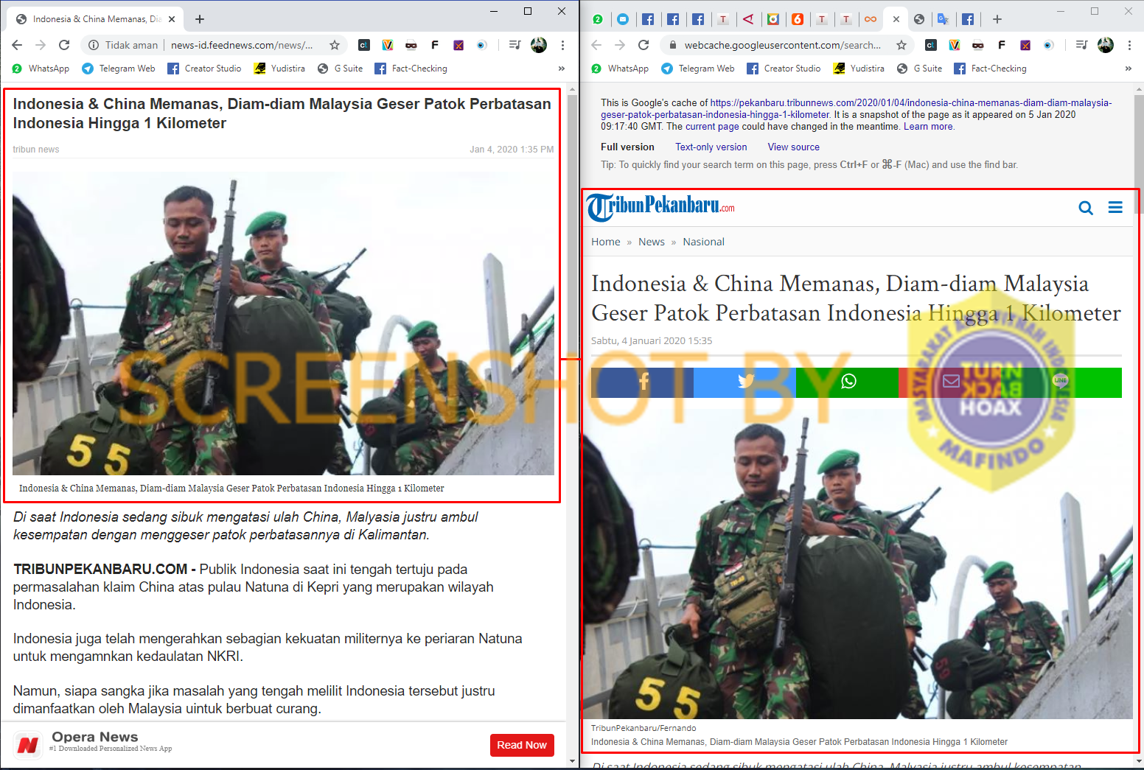Open Fact-Checking bookmark in the right window
This screenshot has height=770, width=1144.
pos(991,69)
